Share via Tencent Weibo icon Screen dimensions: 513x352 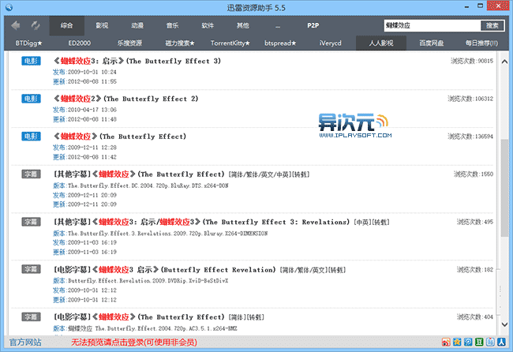tap(468, 343)
